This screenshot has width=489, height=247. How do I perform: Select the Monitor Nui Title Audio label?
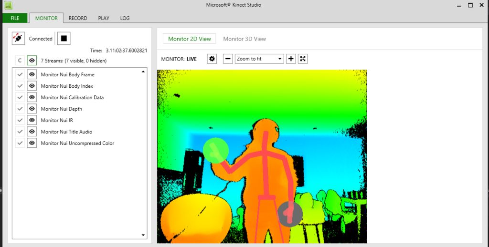click(x=66, y=132)
